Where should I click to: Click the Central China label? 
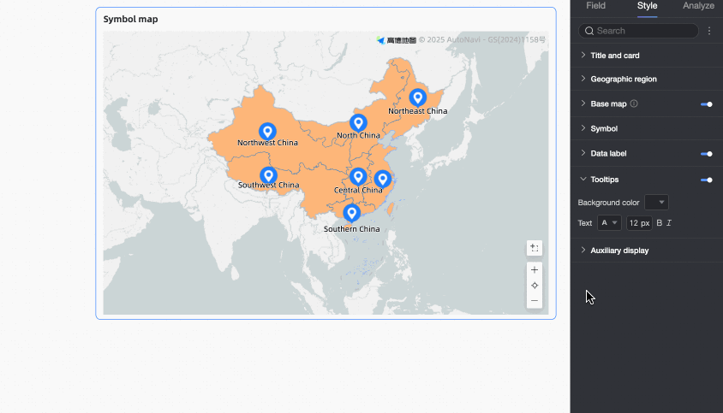click(x=358, y=190)
